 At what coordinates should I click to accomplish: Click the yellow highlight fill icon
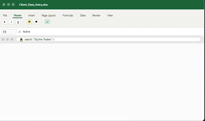pos(30,22)
